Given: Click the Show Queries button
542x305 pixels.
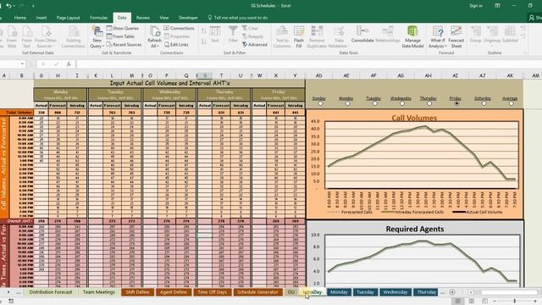Looking at the screenshot, I should pos(123,28).
